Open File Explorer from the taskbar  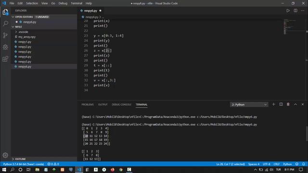coord(38,170)
